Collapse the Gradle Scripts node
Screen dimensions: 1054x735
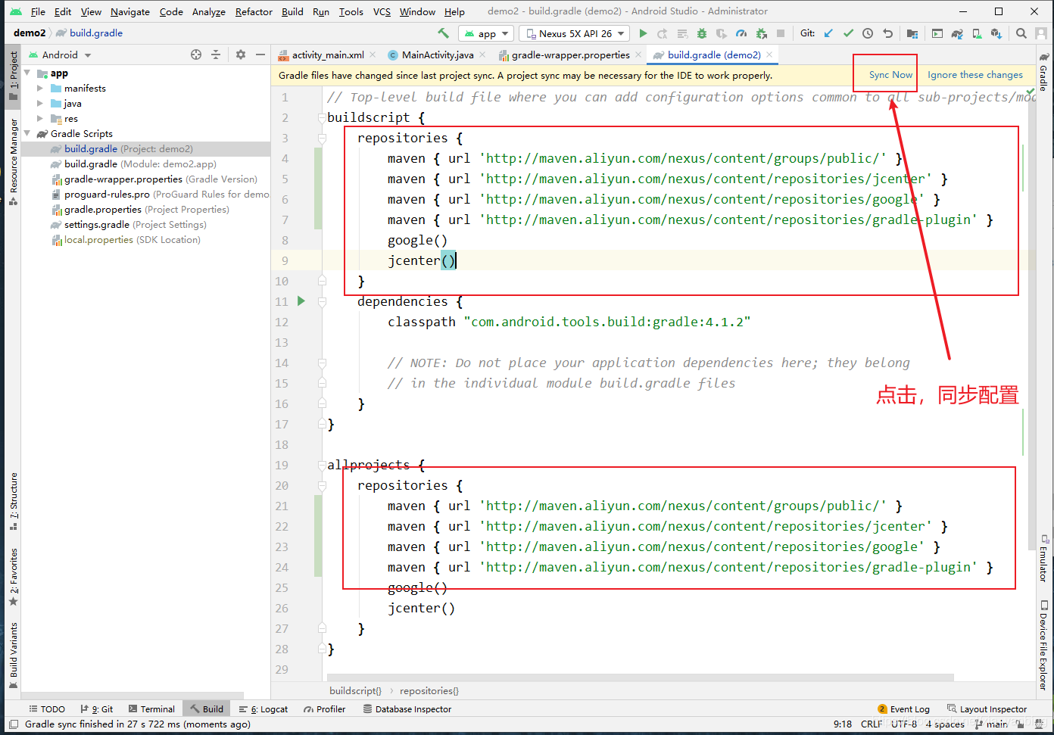point(28,133)
